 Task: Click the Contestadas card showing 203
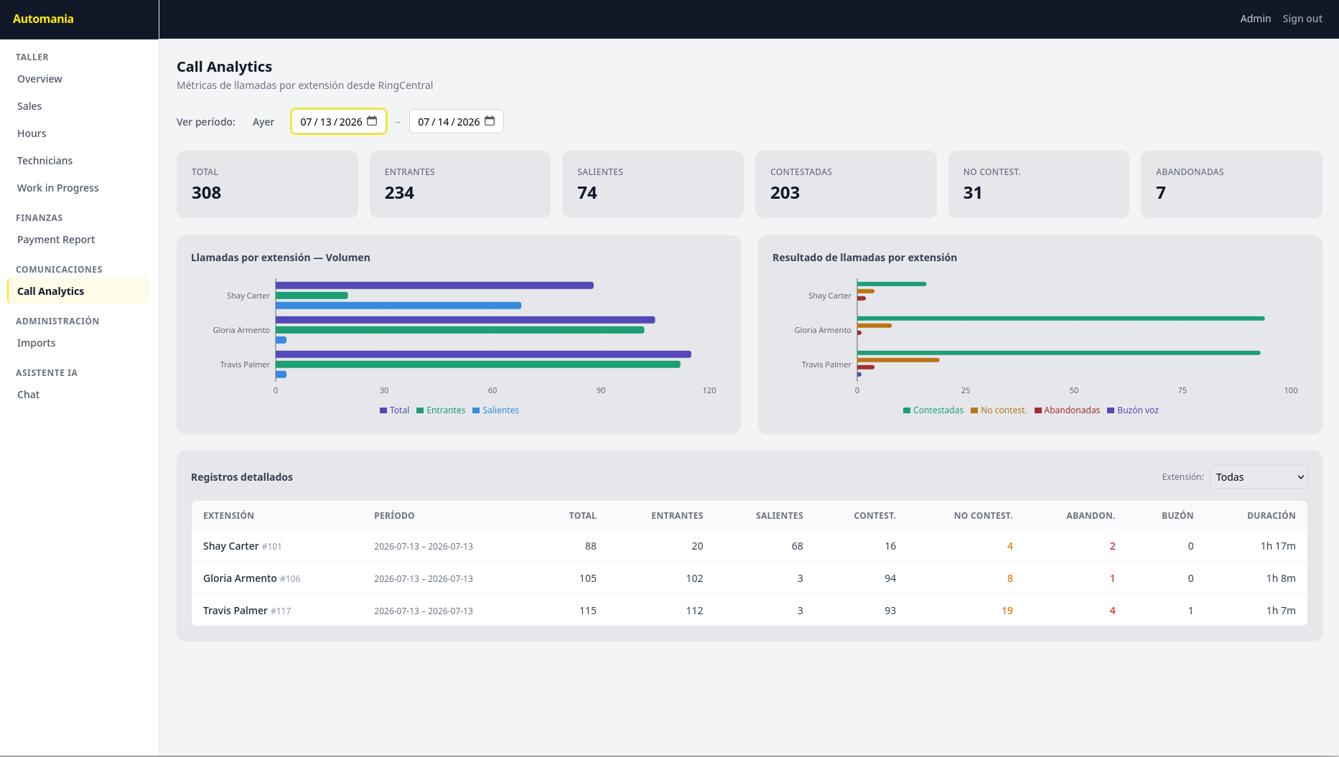point(846,184)
